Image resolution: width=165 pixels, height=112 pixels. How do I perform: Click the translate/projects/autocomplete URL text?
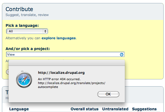pos(71,85)
